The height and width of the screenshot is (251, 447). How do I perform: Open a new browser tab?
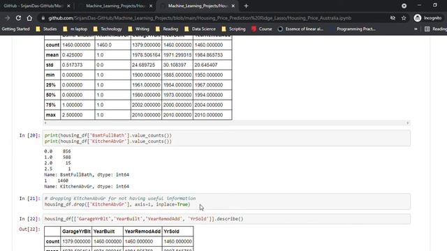pyautogui.click(x=246, y=6)
